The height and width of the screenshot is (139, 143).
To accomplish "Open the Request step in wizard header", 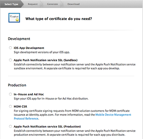I will tap(33, 4).
